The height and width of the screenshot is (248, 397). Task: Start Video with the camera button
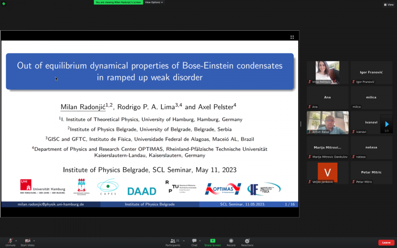27,242
